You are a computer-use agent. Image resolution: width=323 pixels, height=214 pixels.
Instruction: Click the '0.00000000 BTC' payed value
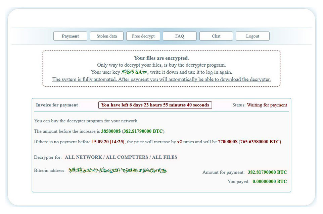coord(270,182)
